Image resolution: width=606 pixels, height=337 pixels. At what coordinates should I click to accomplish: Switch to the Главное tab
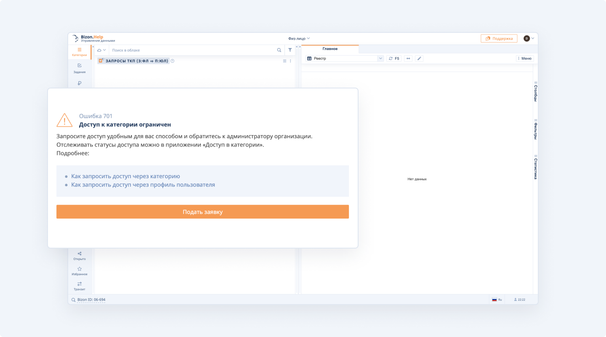coord(330,49)
